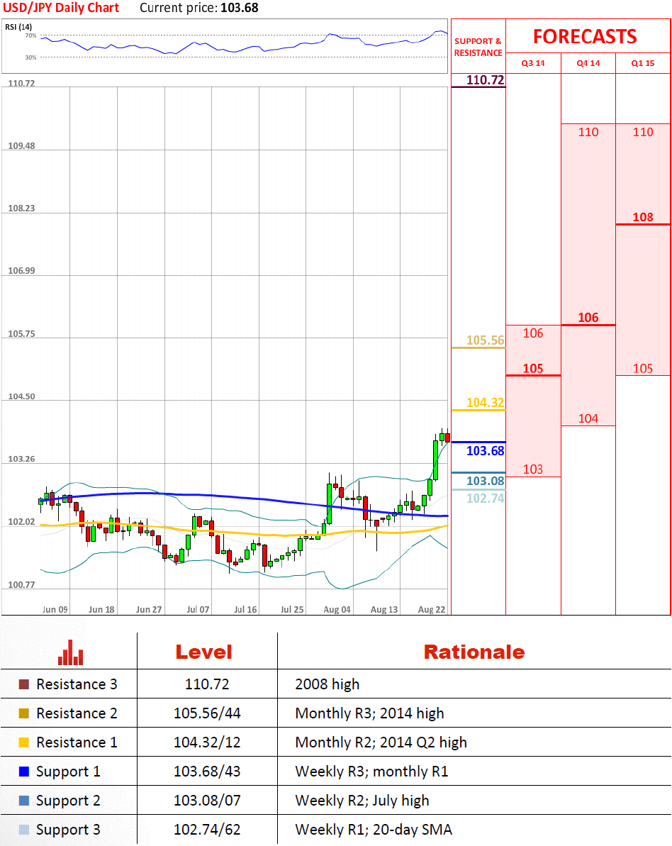This screenshot has width=672, height=846.
Task: Click the 'Weekly R2; July high' rationale
Action: pos(362,801)
